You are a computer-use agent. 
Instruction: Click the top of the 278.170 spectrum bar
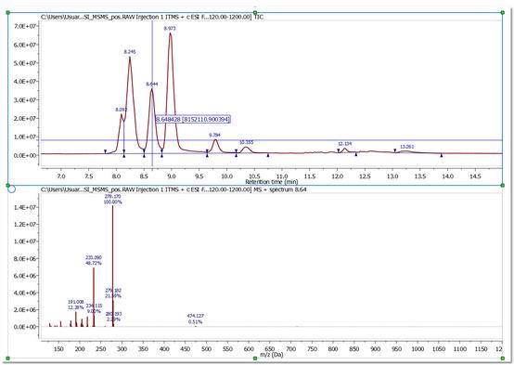click(113, 206)
